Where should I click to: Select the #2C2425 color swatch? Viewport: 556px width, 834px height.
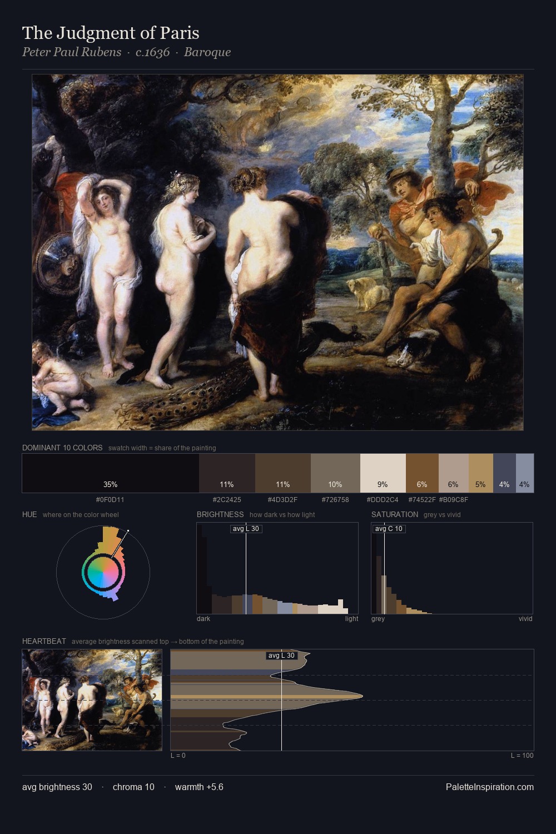pyautogui.click(x=227, y=473)
